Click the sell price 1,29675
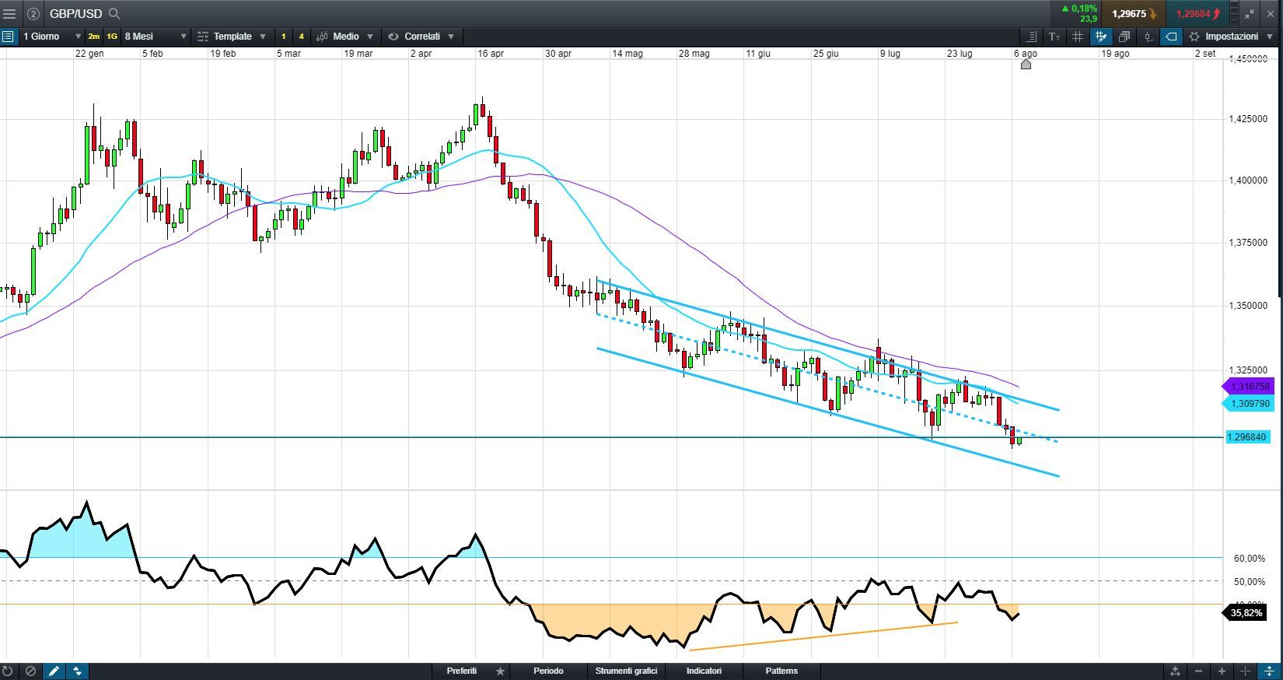The height and width of the screenshot is (680, 1283). tap(1134, 13)
